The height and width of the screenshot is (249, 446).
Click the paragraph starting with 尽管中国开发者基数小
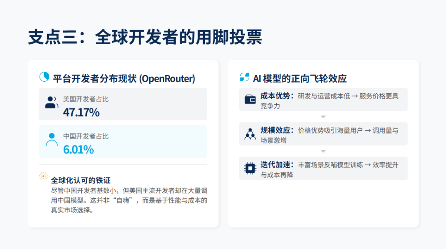click(x=129, y=201)
